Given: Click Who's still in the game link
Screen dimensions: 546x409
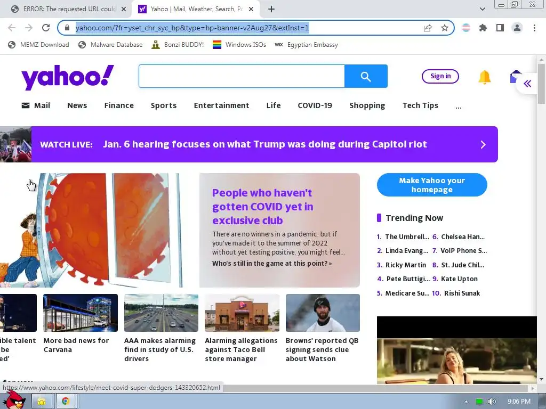Looking at the screenshot, I should [271, 264].
